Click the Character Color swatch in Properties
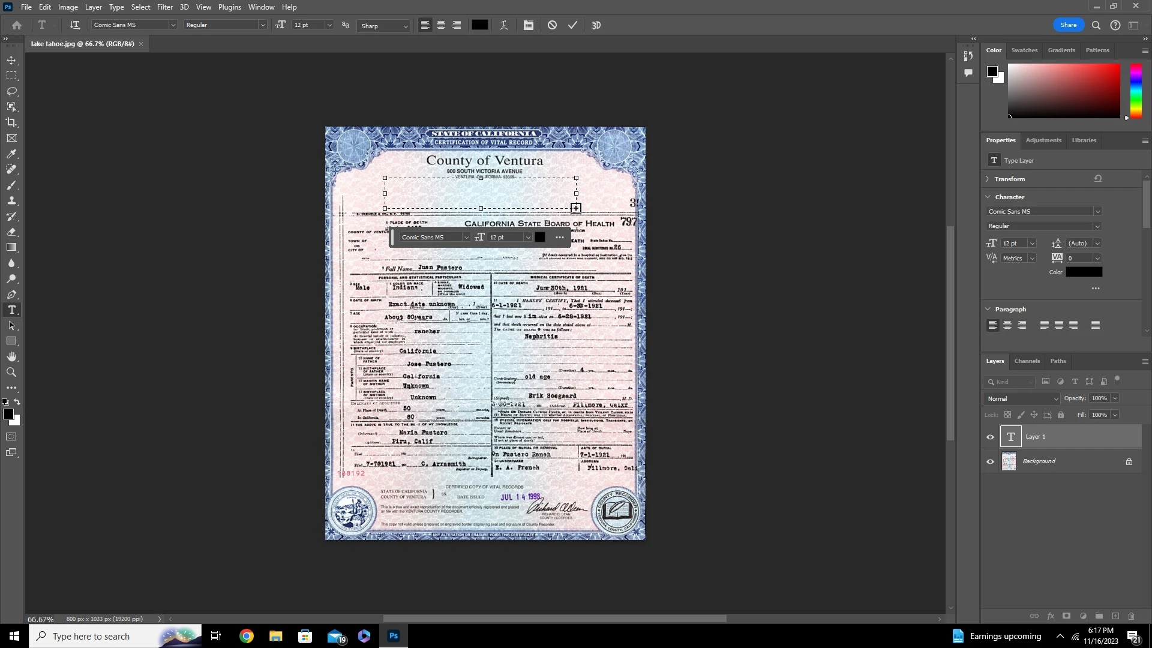The width and height of the screenshot is (1152, 648). [x=1084, y=272]
